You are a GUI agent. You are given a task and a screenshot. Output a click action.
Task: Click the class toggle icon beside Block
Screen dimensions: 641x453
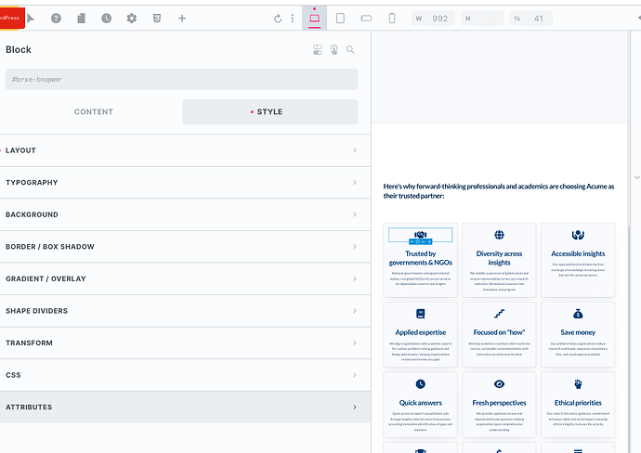click(x=318, y=50)
